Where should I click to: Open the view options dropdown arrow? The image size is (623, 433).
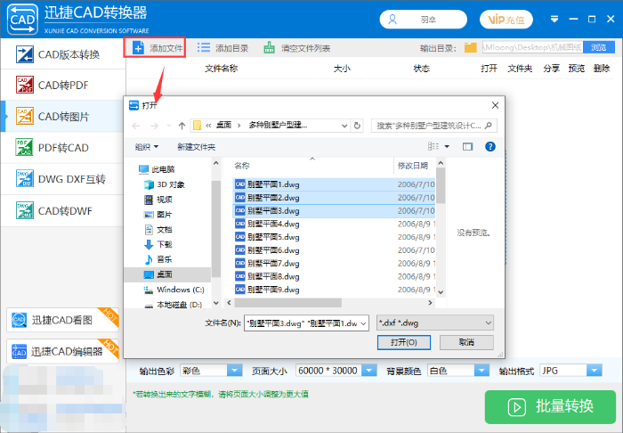pyautogui.click(x=447, y=147)
